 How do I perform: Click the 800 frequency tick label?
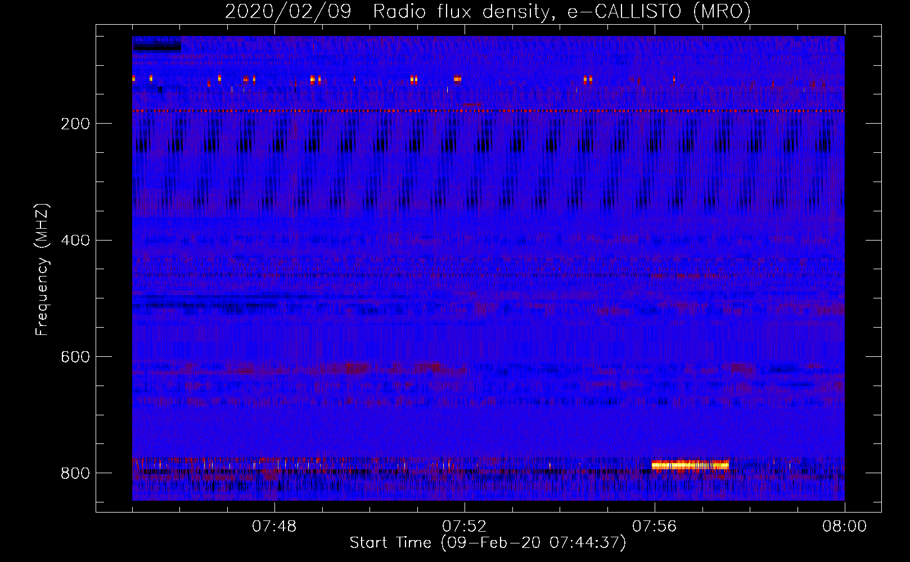(x=75, y=473)
